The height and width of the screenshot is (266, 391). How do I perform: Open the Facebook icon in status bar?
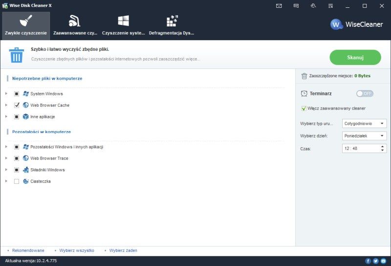[368, 261]
